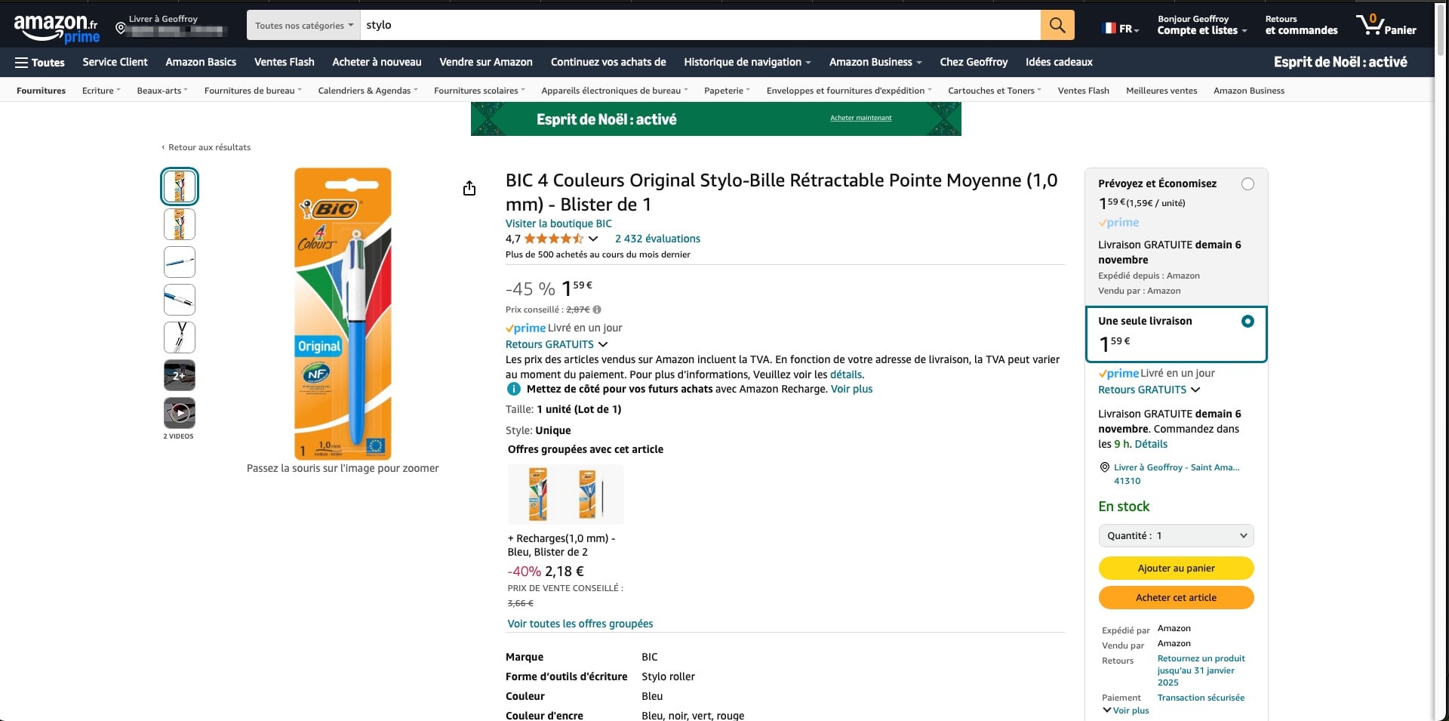Screen dimensions: 1449x721
Task: Click the French flag language selector
Action: click(x=1120, y=29)
